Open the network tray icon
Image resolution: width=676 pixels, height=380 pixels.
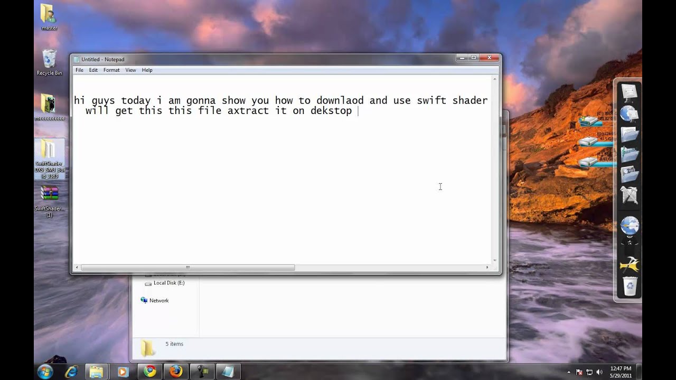pos(589,372)
